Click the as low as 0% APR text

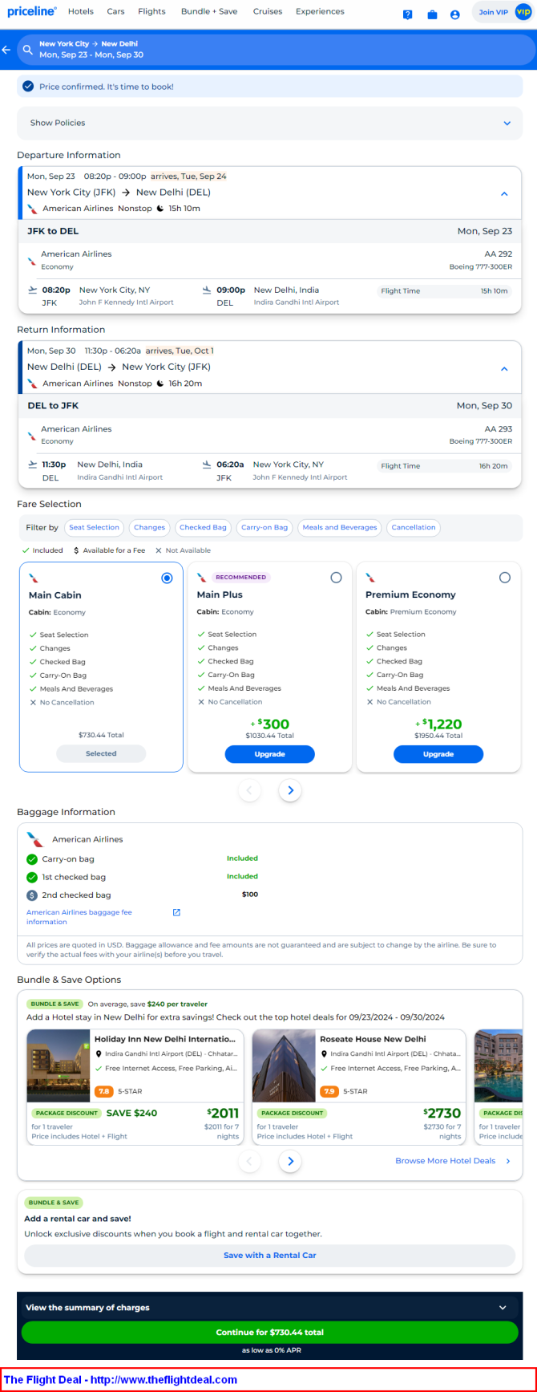271,1350
